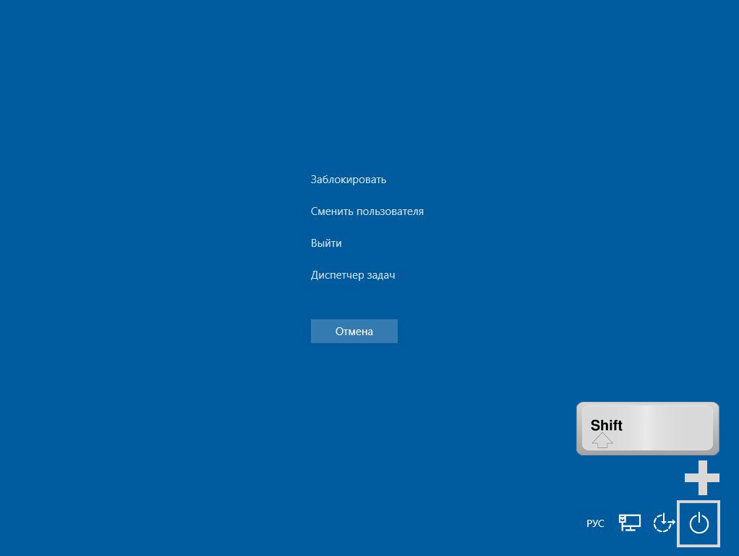Select the Заблокировать option
The width and height of the screenshot is (739, 556).
[x=349, y=180]
